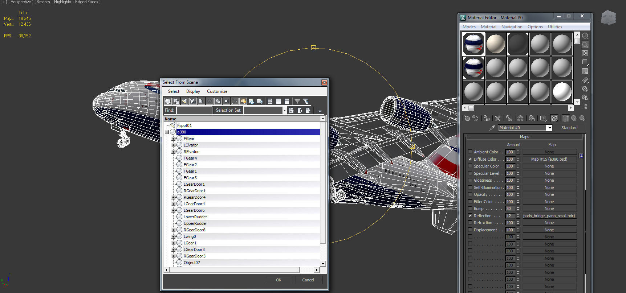Screen dimensions: 626x293
Task: Click the Standard material type button
Action: click(x=569, y=128)
